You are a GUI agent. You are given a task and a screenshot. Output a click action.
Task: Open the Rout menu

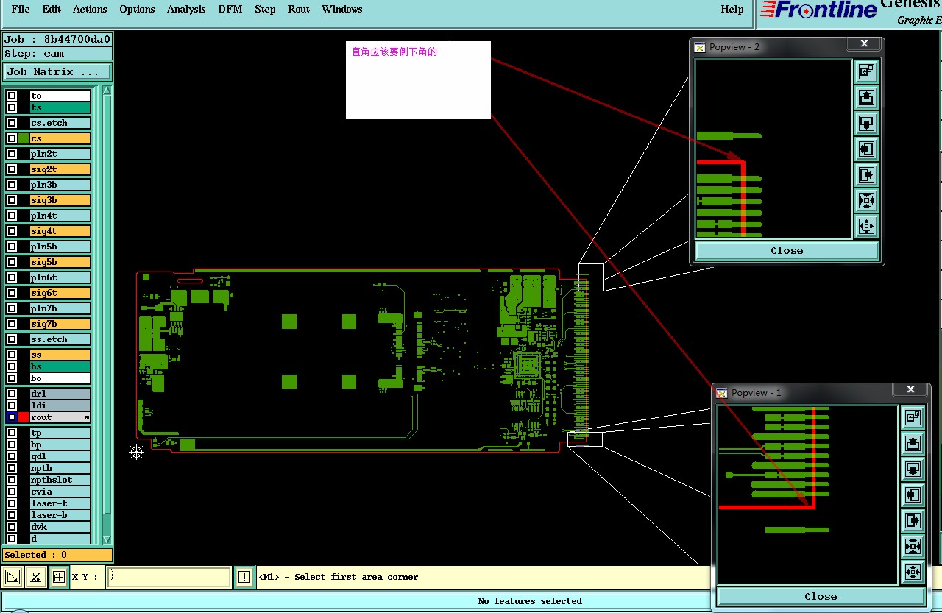pyautogui.click(x=299, y=9)
